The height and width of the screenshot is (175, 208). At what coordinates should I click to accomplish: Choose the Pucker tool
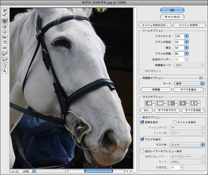(4, 26)
